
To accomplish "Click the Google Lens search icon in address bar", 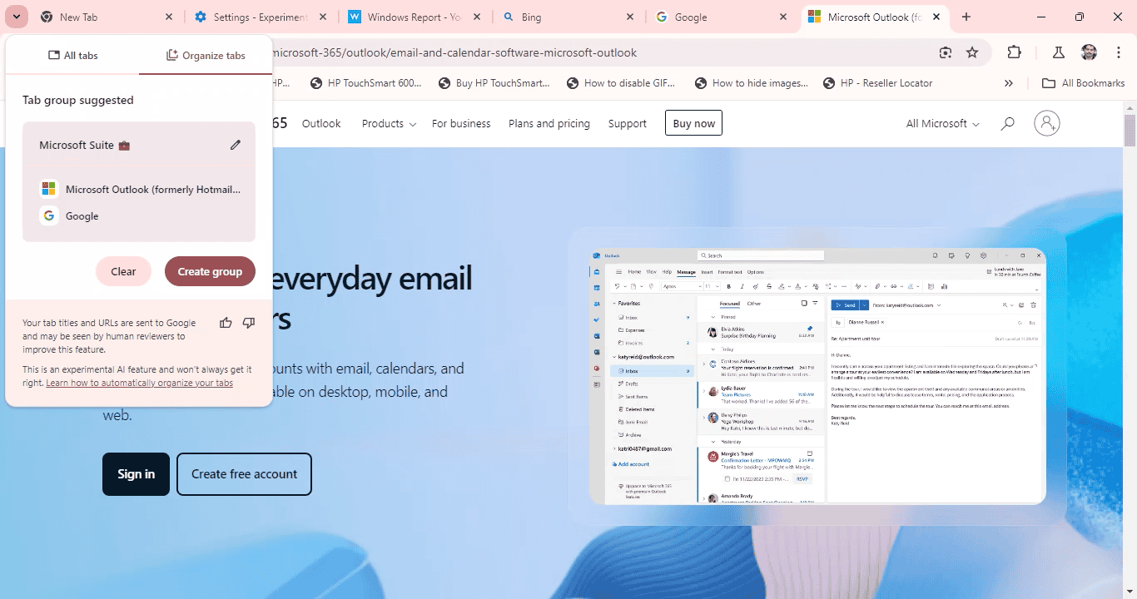I will [945, 52].
